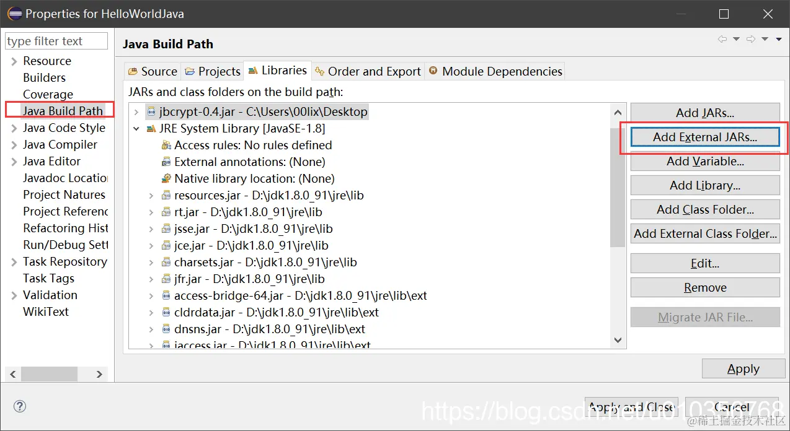
Task: Click Add External JARs... button
Action: tap(705, 137)
